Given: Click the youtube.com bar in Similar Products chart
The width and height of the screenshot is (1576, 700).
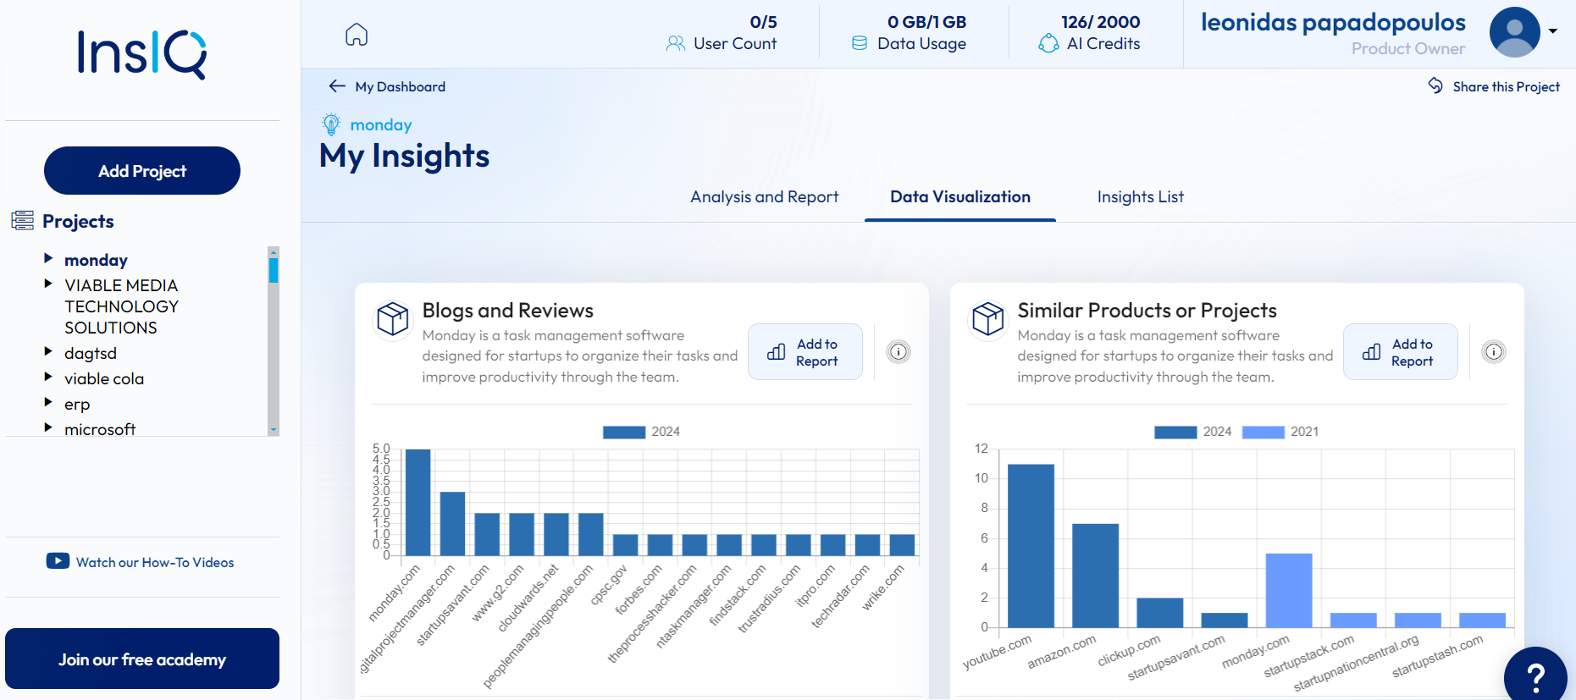Looking at the screenshot, I should tap(1031, 546).
